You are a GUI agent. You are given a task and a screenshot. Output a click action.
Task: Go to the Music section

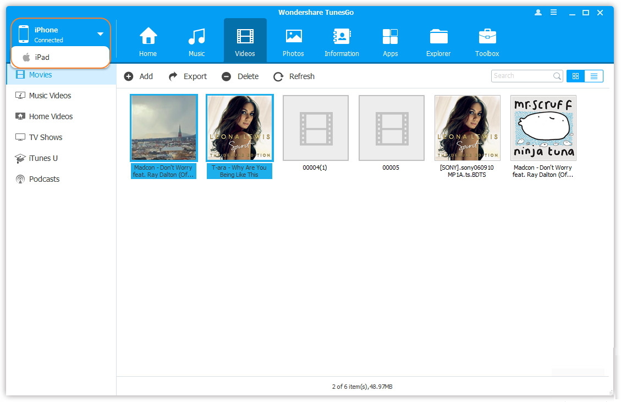[196, 37]
